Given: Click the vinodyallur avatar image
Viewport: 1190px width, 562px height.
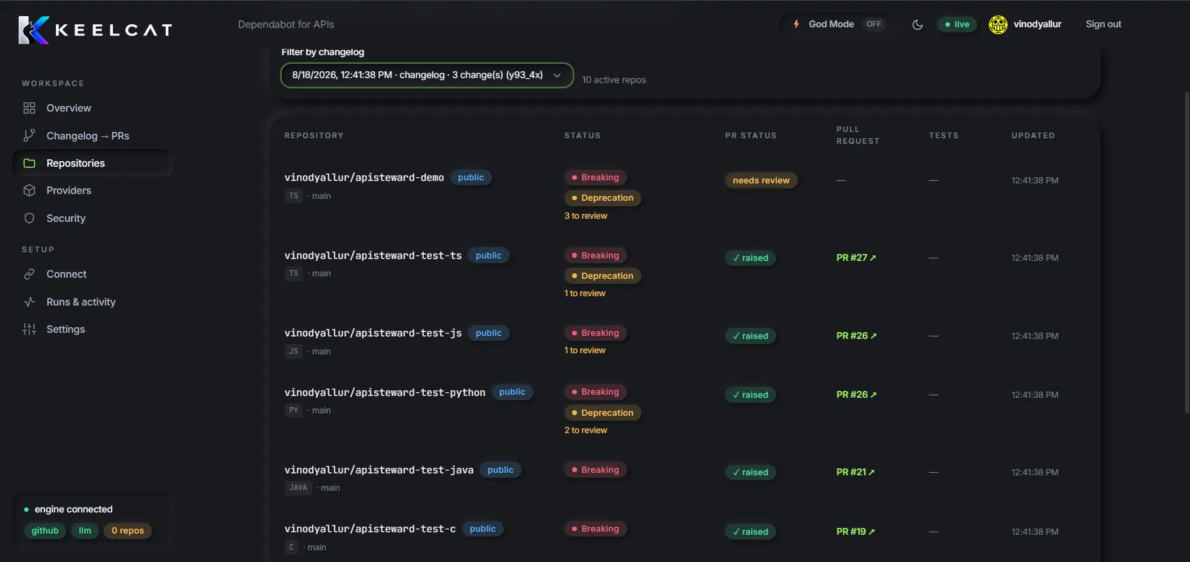Looking at the screenshot, I should [x=998, y=25].
